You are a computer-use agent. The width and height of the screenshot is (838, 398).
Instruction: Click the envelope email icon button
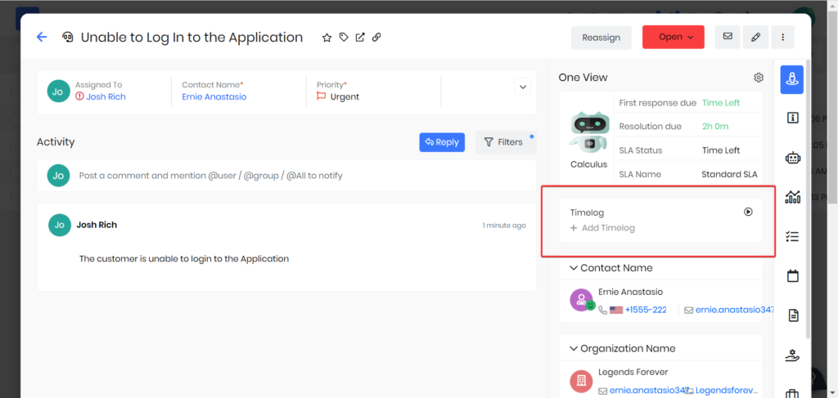(726, 37)
